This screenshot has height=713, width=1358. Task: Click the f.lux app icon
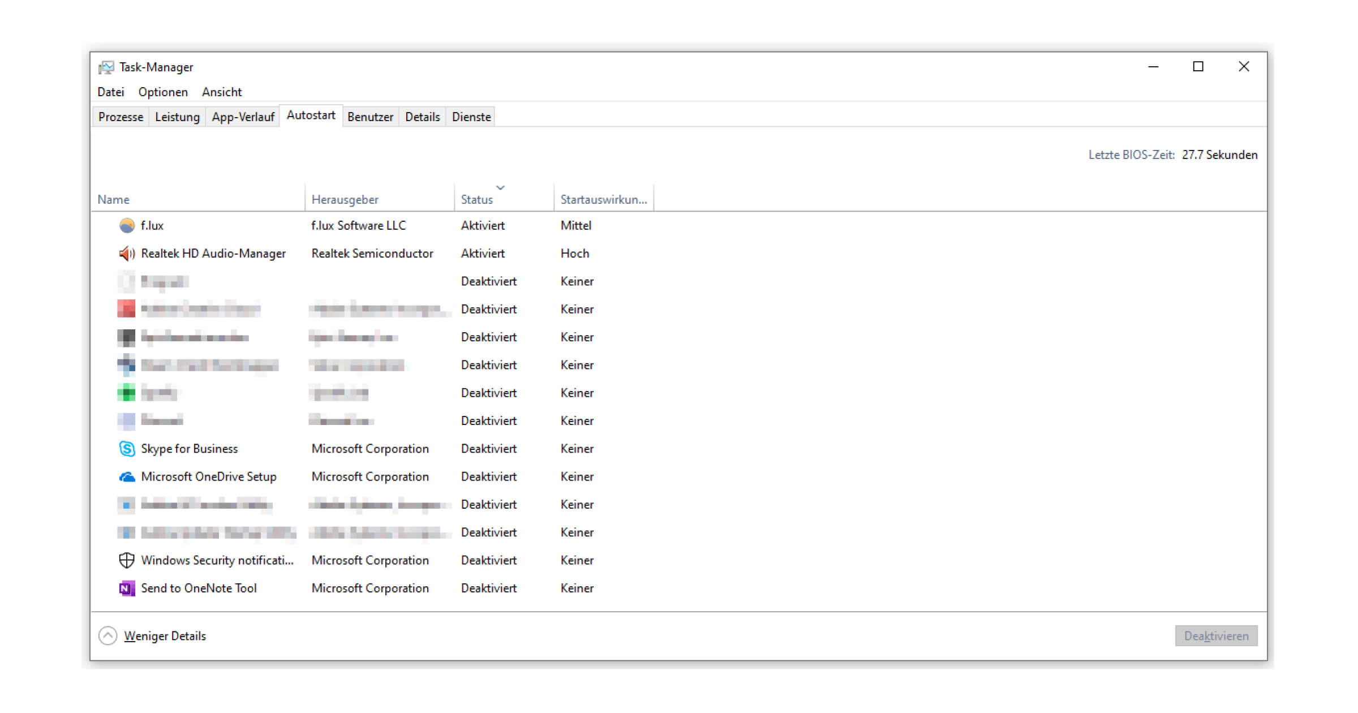click(127, 226)
